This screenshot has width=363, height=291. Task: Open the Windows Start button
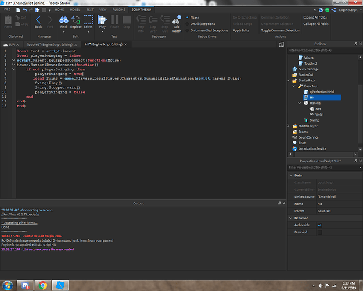(8, 285)
